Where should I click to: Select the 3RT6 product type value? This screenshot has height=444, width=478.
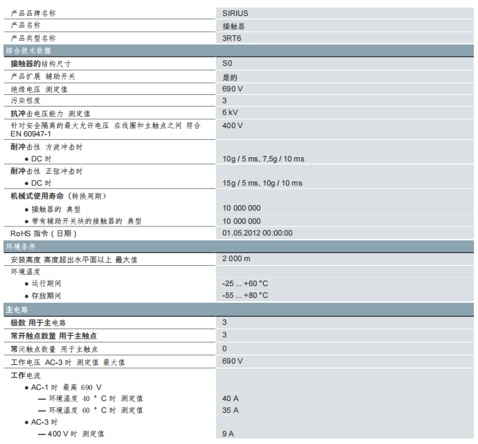[x=232, y=38]
